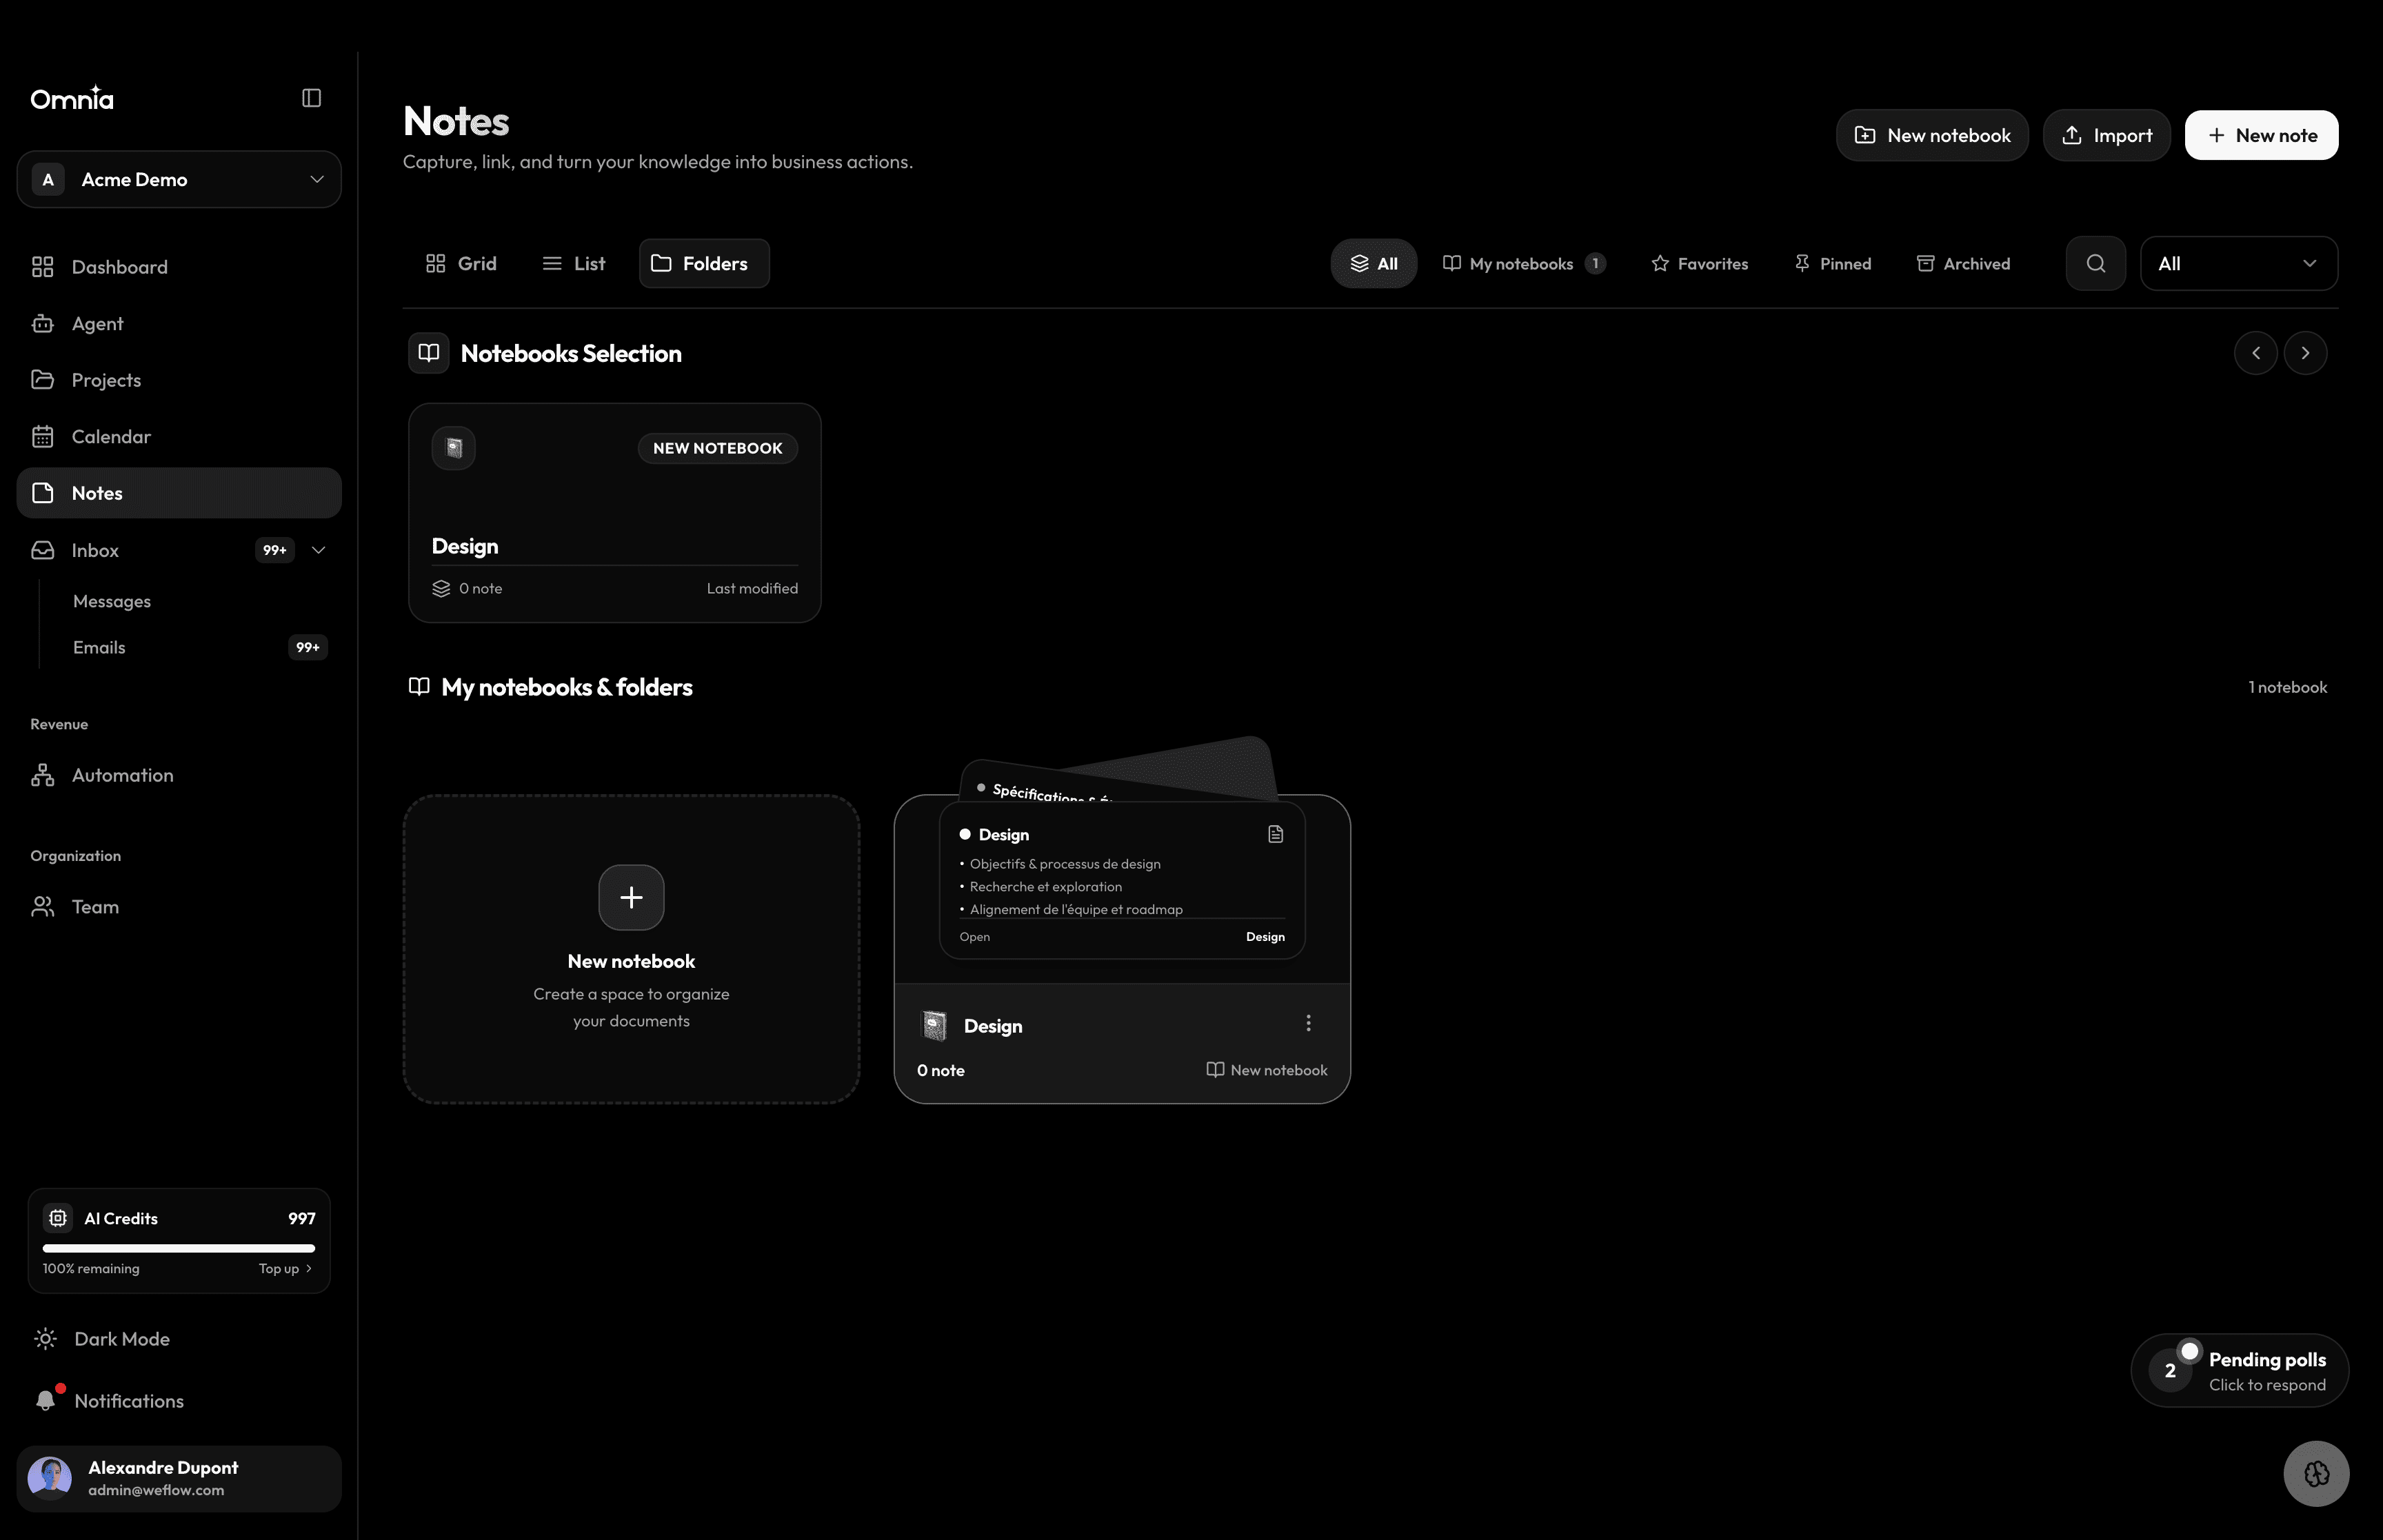Show Archived notes
2383x1540 pixels.
point(1963,263)
